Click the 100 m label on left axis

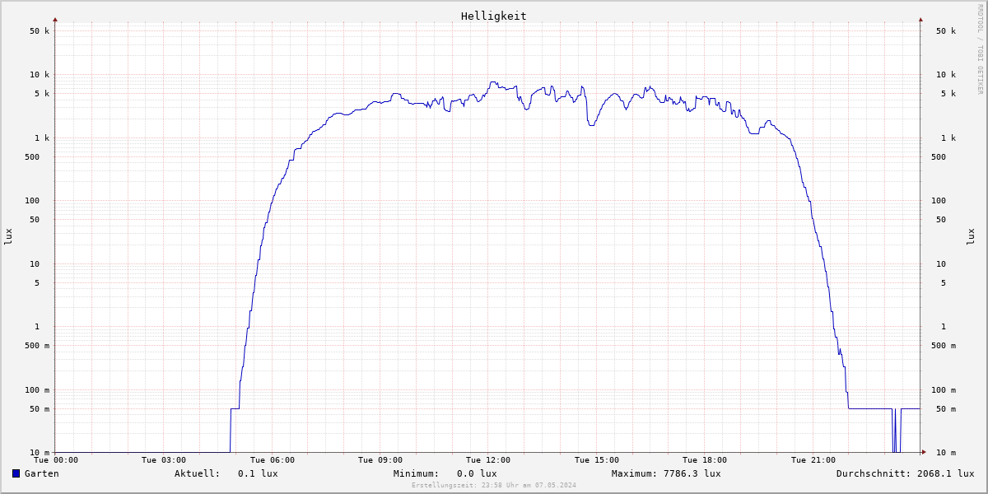point(37,390)
